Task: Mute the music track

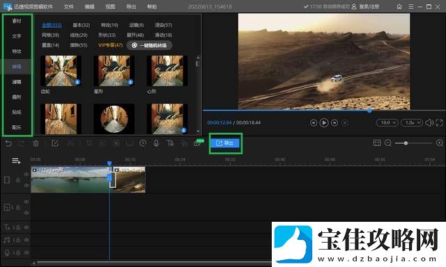Action: coord(26,240)
